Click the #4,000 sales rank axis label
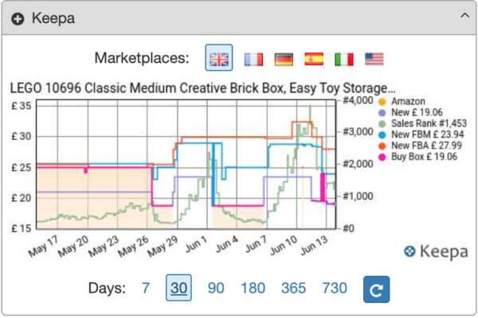 click(358, 100)
